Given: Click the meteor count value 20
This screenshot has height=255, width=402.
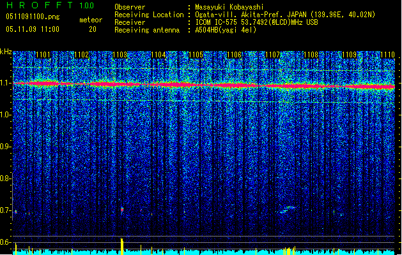Looking at the screenshot, I should click(93, 29).
